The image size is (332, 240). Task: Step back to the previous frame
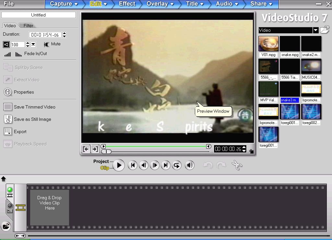tap(144, 165)
